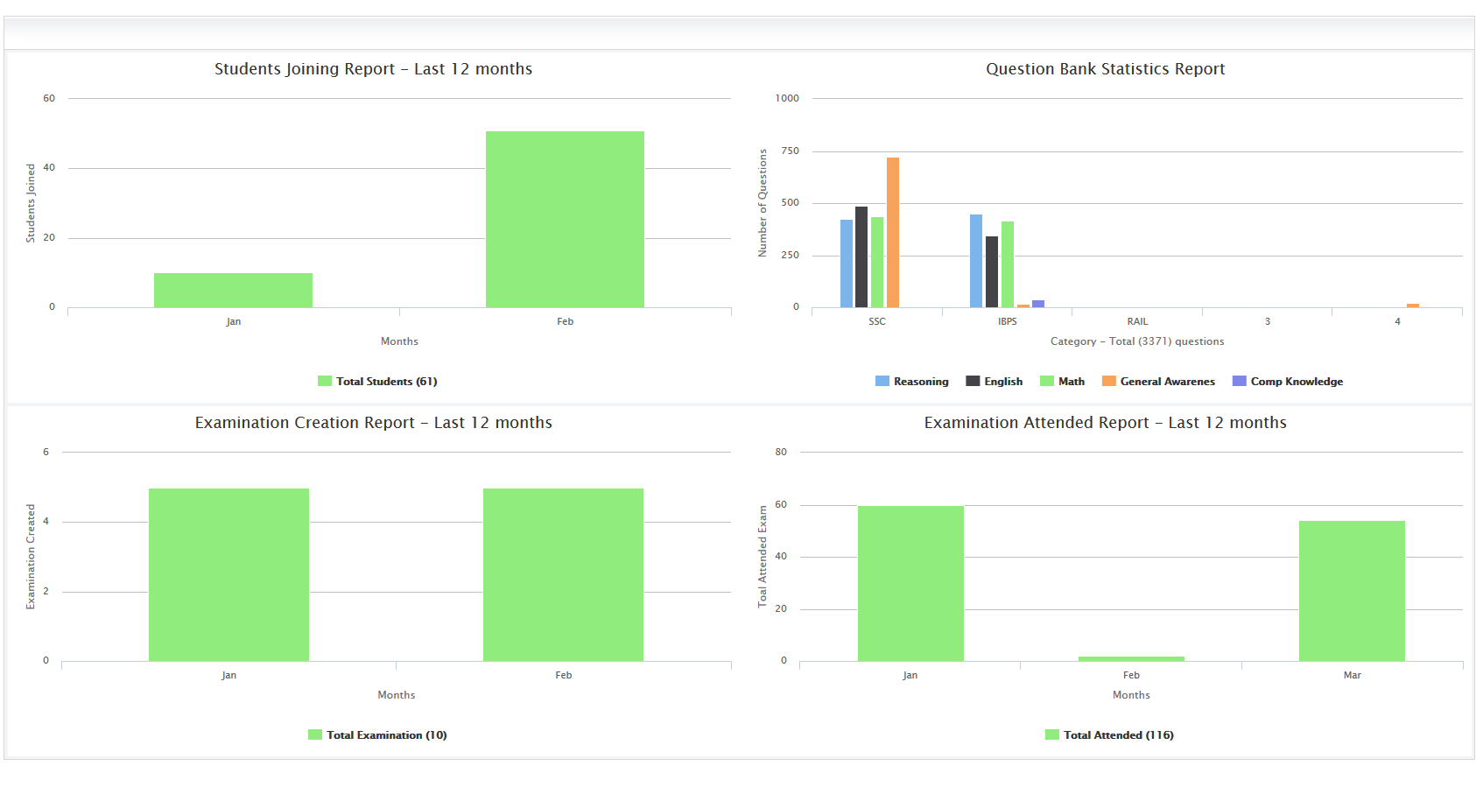Toggle the Math series legend
Screen dimensions: 1476x787
tap(1062, 381)
